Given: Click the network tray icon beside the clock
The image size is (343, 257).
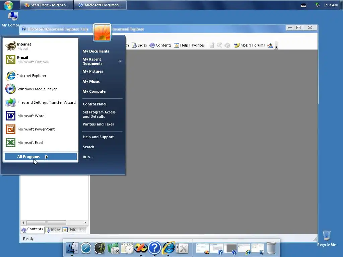Looking at the screenshot, I should [x=318, y=5].
